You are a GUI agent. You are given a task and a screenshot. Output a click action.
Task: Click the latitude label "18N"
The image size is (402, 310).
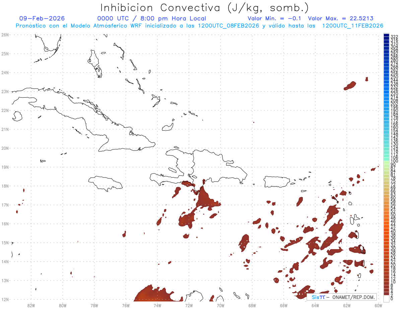pyautogui.click(x=5, y=186)
